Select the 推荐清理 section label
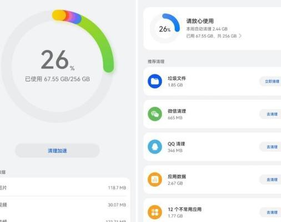Screen dimensions: 281x222 click(156, 62)
